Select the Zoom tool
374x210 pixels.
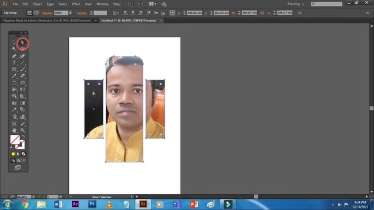click(22, 130)
